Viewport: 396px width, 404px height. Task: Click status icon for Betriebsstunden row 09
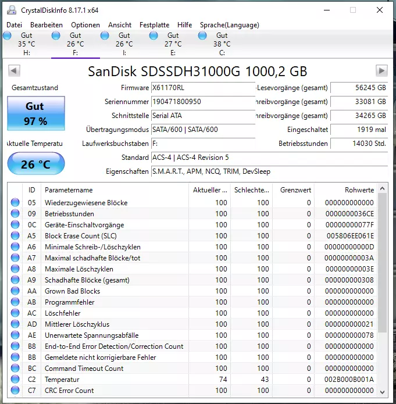click(x=15, y=213)
